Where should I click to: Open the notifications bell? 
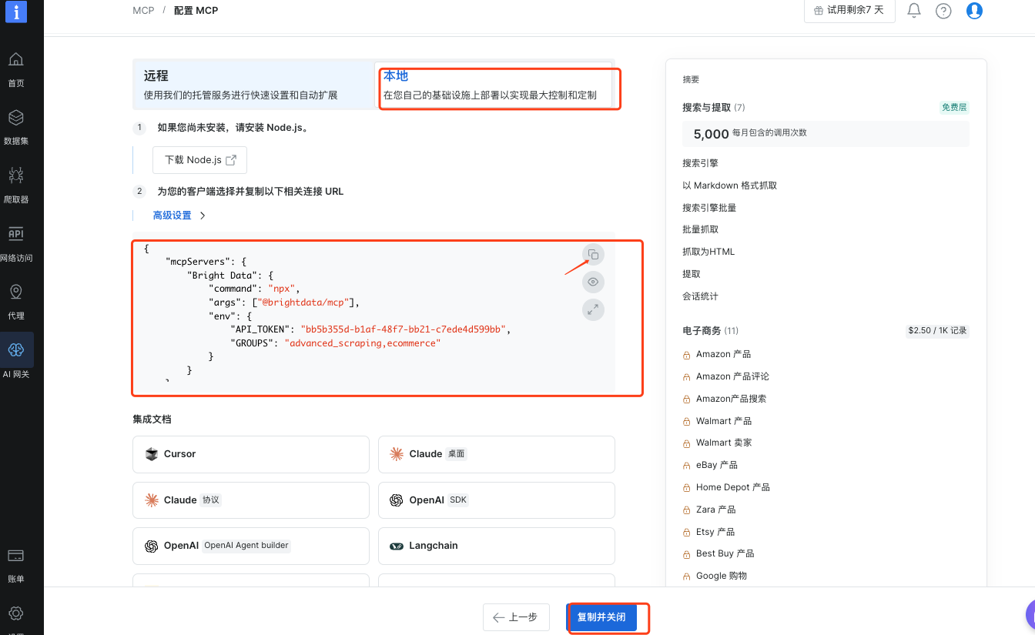[x=914, y=11]
